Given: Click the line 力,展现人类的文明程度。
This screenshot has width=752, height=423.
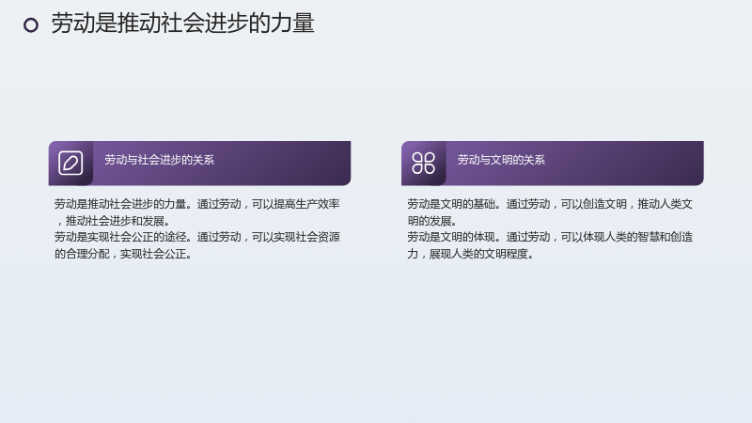Looking at the screenshot, I should coord(471,254).
